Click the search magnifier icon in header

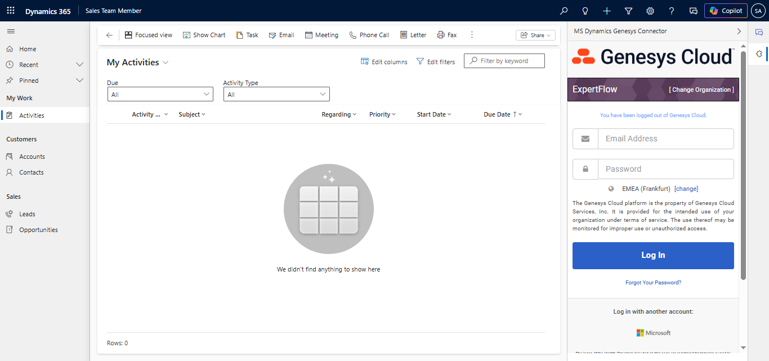(564, 11)
